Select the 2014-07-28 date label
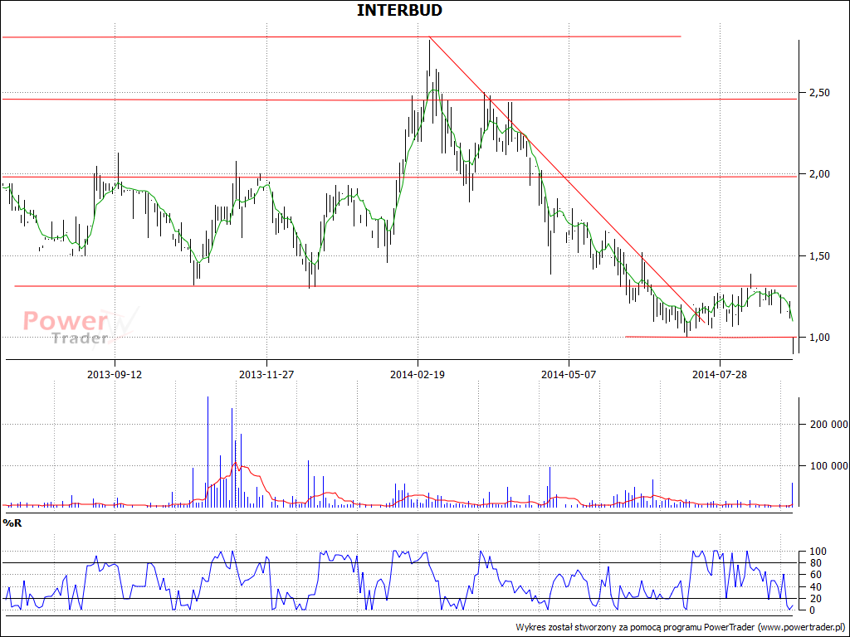The image size is (850, 637). coord(720,374)
